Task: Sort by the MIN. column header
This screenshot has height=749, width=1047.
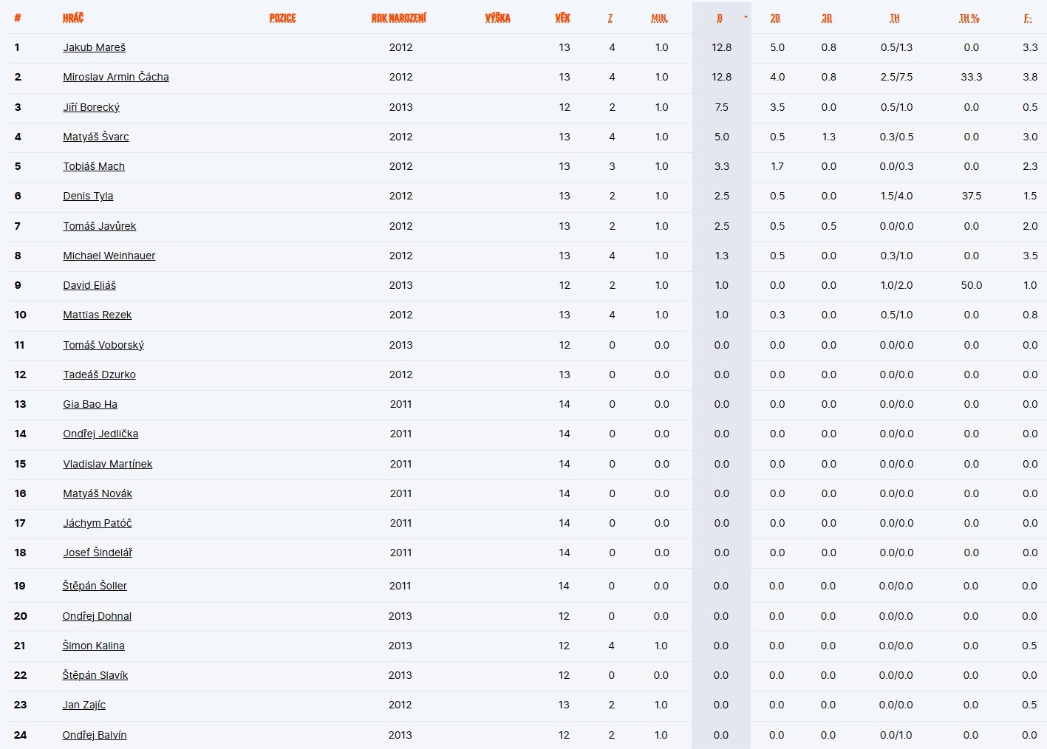Action: point(660,18)
